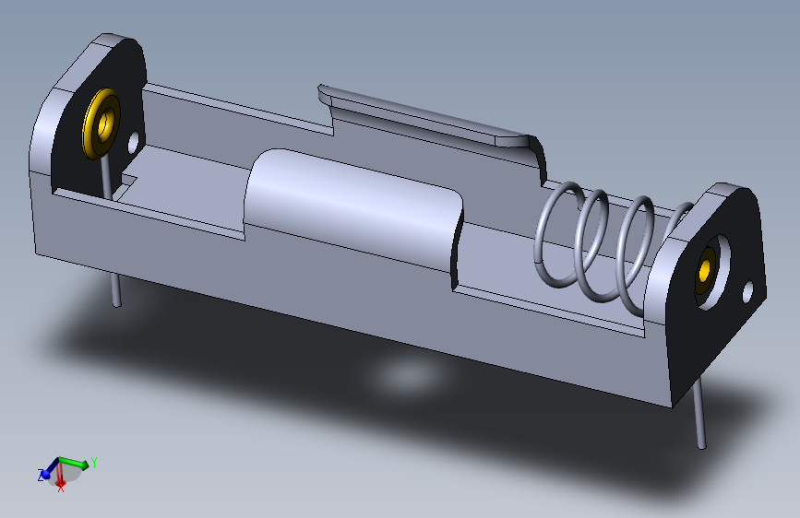This screenshot has height=518, width=800.
Task: Select the small round hole in left end plate
Action: (133, 143)
